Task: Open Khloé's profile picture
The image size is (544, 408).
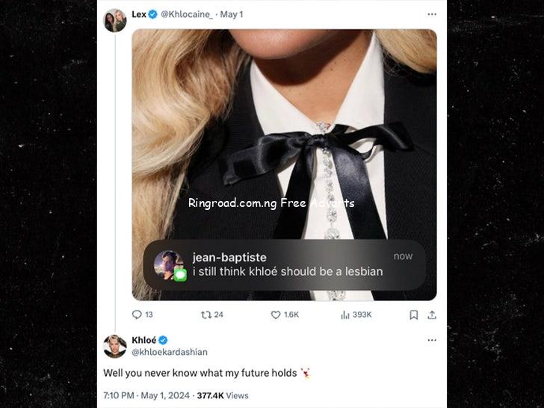Action: point(115,346)
